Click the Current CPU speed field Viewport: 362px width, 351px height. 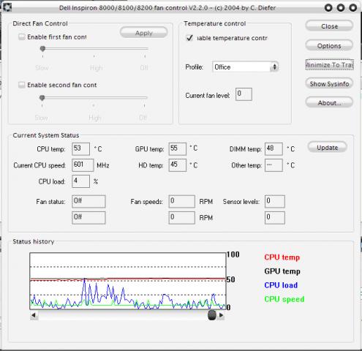[83, 165]
